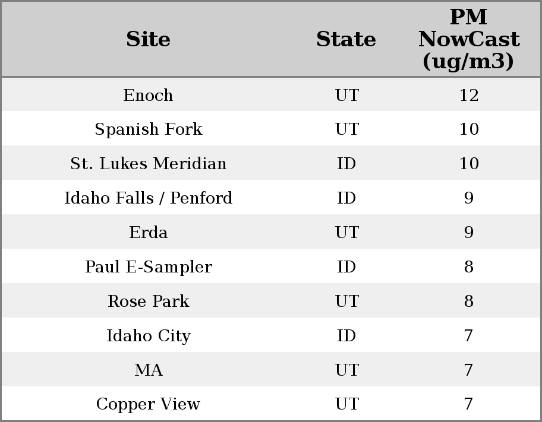Select the Paul E-Sampler site cell
The width and height of the screenshot is (542, 422).
point(148,266)
